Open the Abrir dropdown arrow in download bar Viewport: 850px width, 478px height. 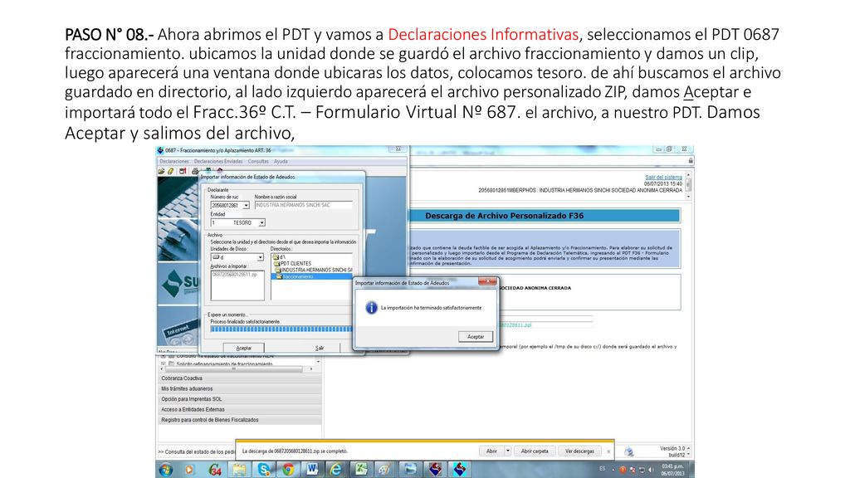(x=508, y=451)
